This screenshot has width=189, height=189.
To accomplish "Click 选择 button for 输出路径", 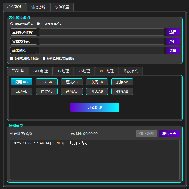I will tap(172, 50).
